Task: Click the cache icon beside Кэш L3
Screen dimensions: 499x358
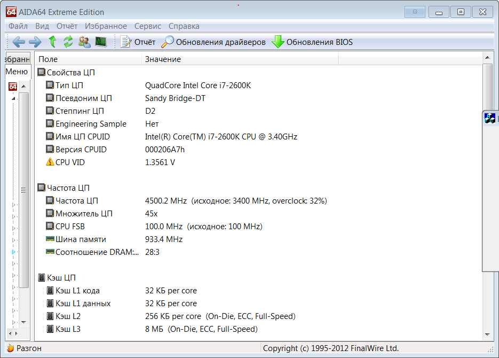Action: [x=50, y=329]
